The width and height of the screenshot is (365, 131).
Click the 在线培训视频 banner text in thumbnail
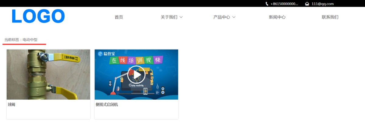point(136,60)
